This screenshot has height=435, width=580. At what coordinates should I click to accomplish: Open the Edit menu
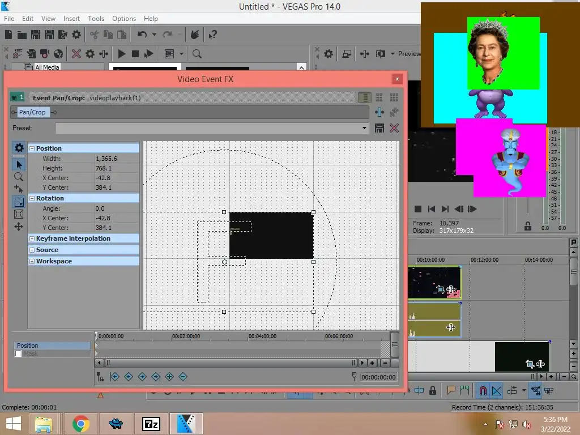point(28,19)
